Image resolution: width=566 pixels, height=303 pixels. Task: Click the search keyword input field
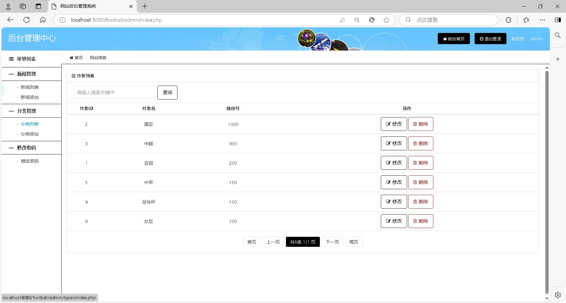pyautogui.click(x=114, y=92)
